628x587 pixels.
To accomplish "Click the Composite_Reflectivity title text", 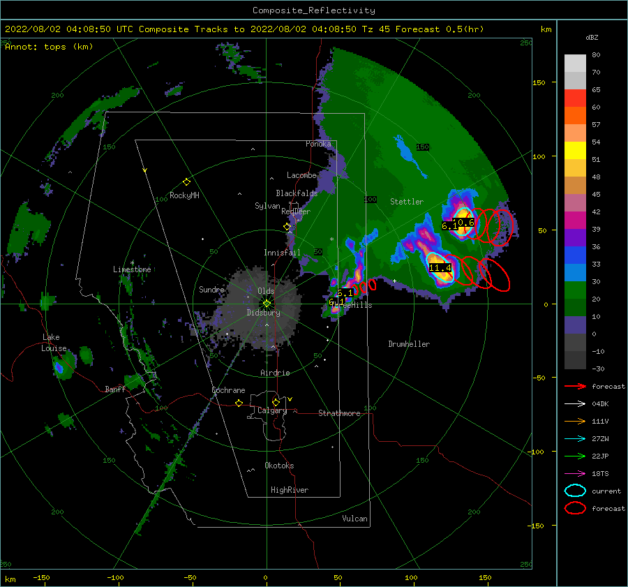I will click(x=313, y=10).
